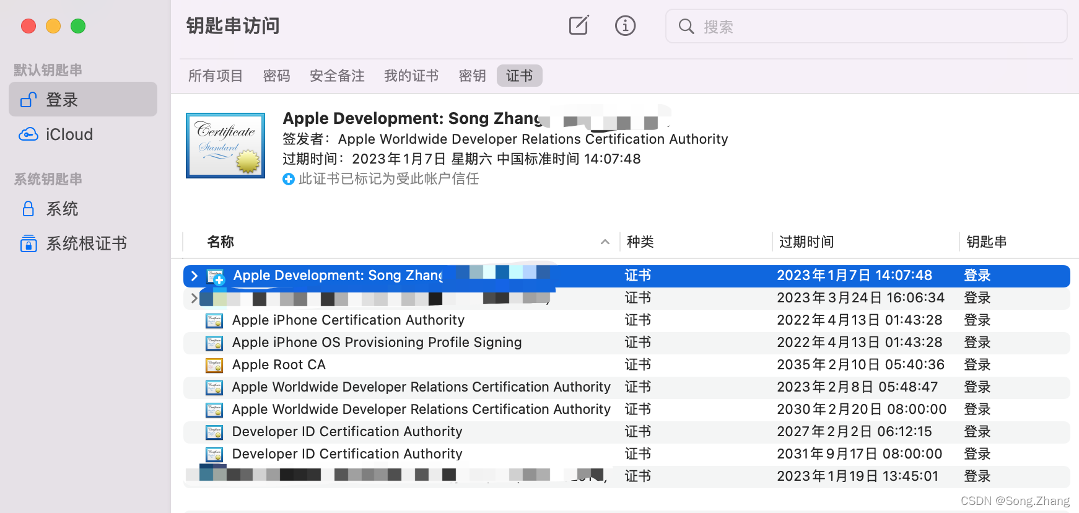The height and width of the screenshot is (513, 1079).
Task: Expand the second blurred certificate row
Action: coord(194,298)
